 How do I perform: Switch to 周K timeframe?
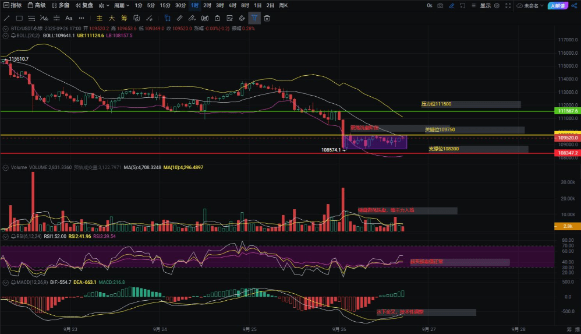click(x=284, y=5)
